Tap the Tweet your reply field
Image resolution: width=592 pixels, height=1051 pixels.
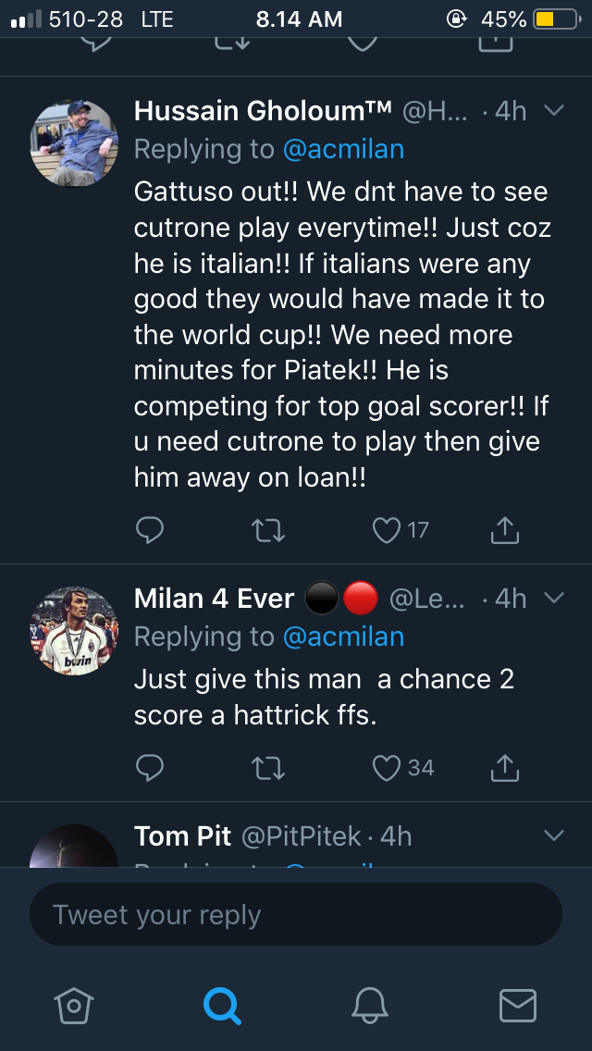pyautogui.click(x=296, y=915)
